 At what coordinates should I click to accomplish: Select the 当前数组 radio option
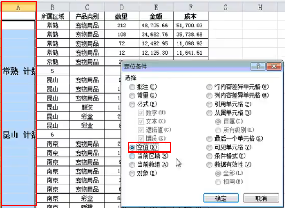coord(132,165)
